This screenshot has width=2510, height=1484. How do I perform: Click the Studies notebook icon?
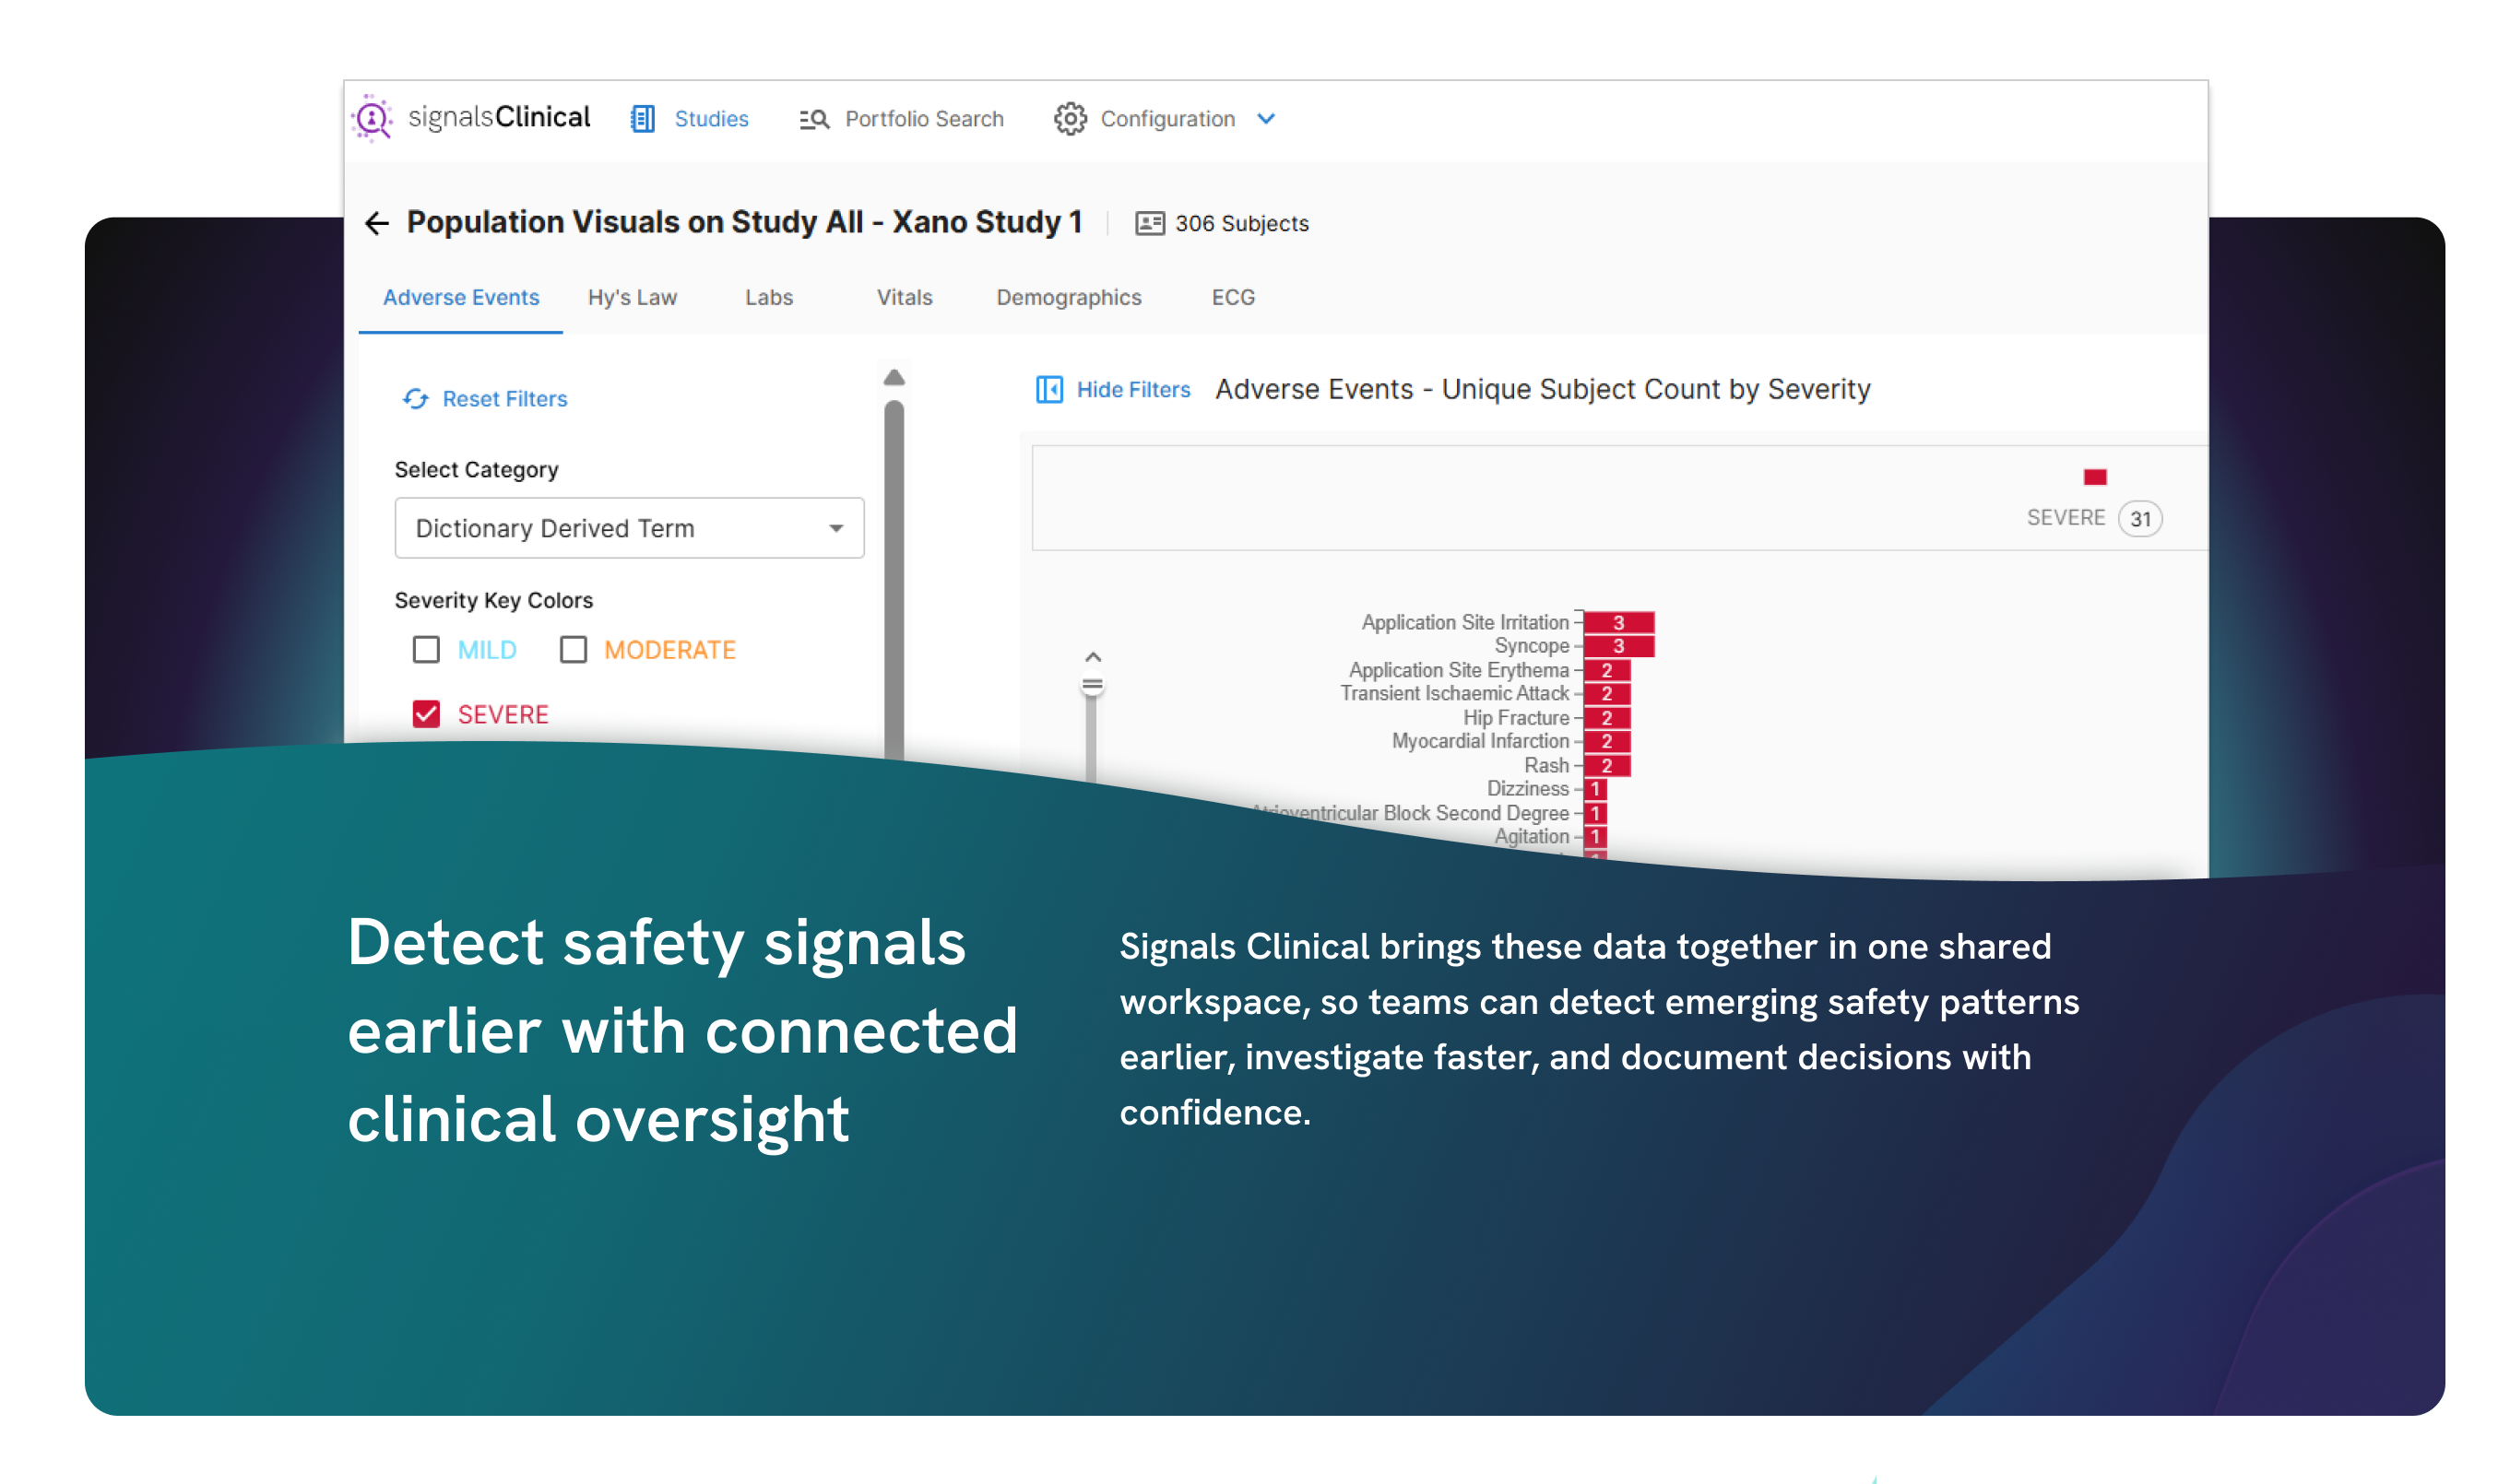coord(643,118)
